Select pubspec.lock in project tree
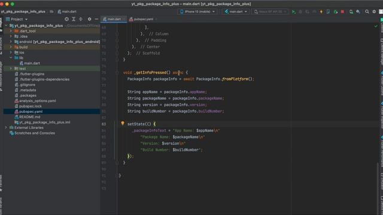The height and width of the screenshot is (215, 383). (31, 106)
